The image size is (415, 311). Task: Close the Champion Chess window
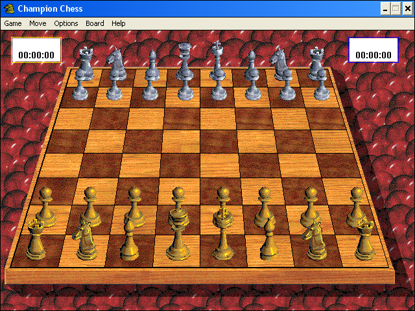[408, 8]
